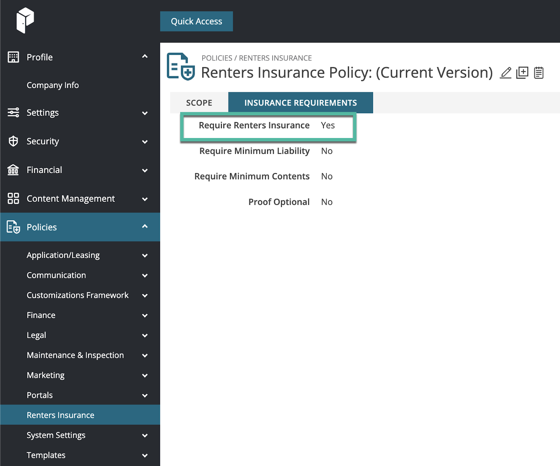
Task: Click 'No' value beside Require Minimum Contents
Action: 327,177
